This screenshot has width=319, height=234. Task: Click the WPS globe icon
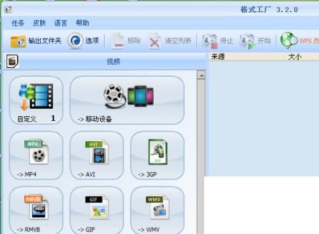pos(288,40)
